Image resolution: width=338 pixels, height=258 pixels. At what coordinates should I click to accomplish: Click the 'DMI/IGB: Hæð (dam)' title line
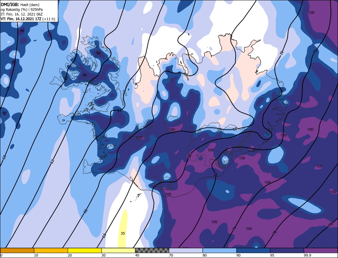pos(20,4)
